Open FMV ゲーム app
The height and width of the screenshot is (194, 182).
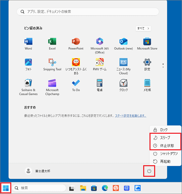tap(100, 65)
